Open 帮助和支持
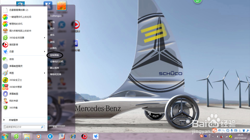Screen dimensions: 250x140 [56, 74]
